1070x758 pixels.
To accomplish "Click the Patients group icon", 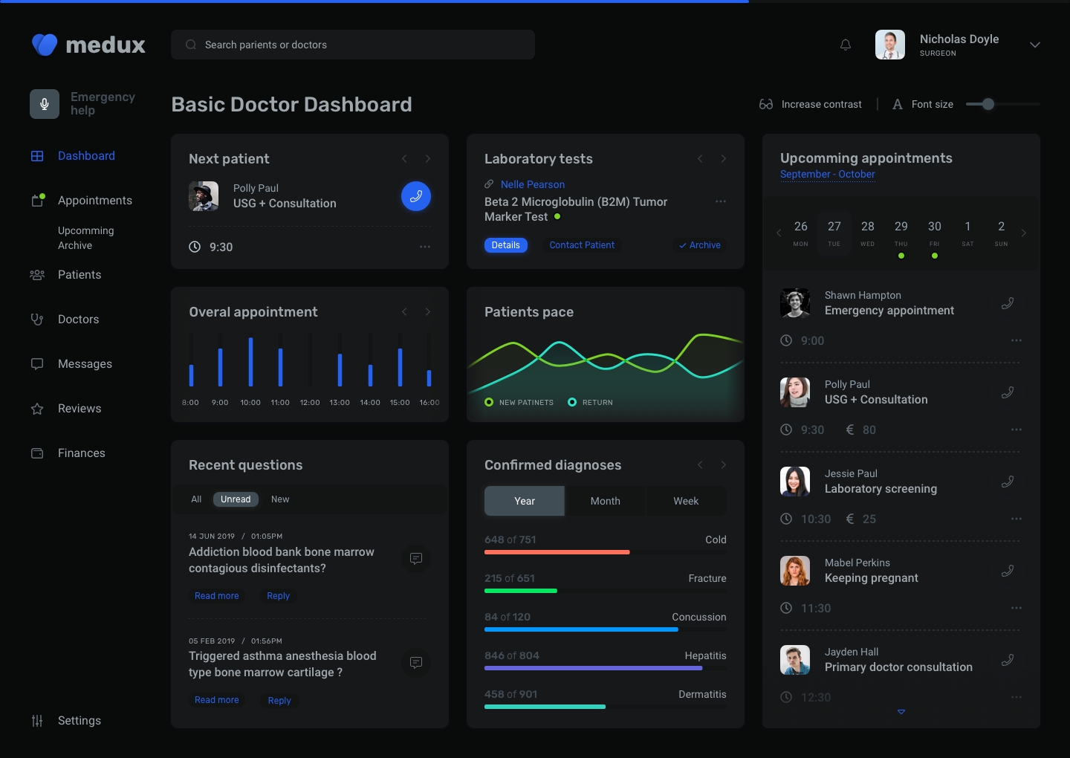I will (x=37, y=275).
